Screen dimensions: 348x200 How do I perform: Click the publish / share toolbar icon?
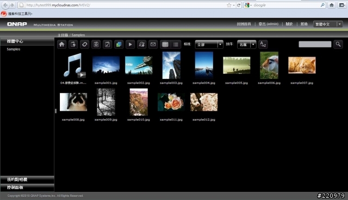pyautogui.click(x=141, y=45)
